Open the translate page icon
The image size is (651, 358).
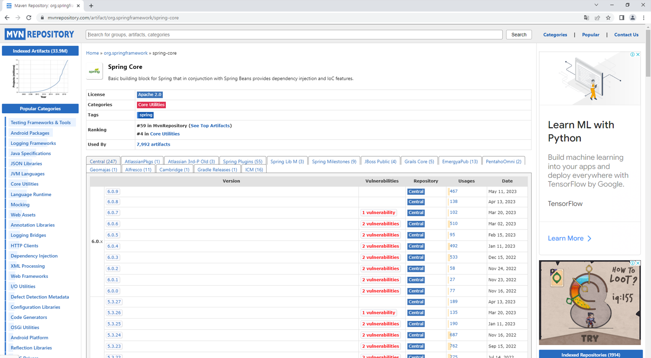586,18
